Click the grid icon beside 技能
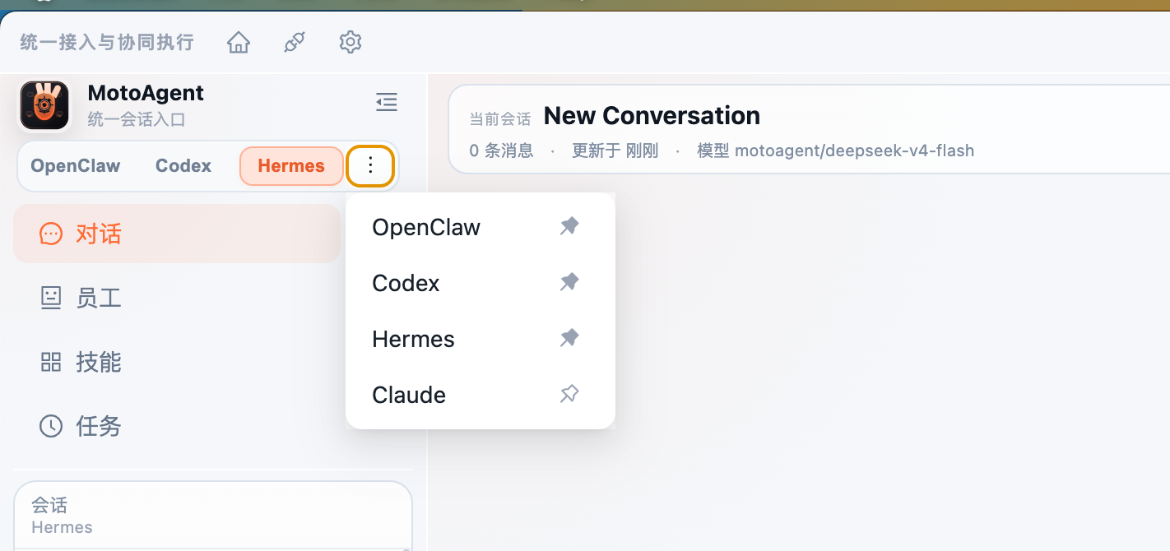 (x=51, y=362)
